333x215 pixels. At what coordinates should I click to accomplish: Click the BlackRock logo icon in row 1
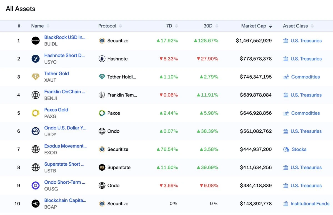36,41
